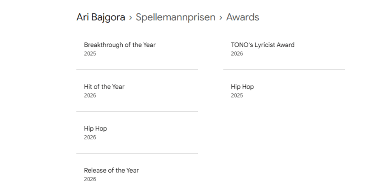Image resolution: width=370 pixels, height=193 pixels.
Task: Open the Spellemannprisen breadcrumb link
Action: point(175,17)
